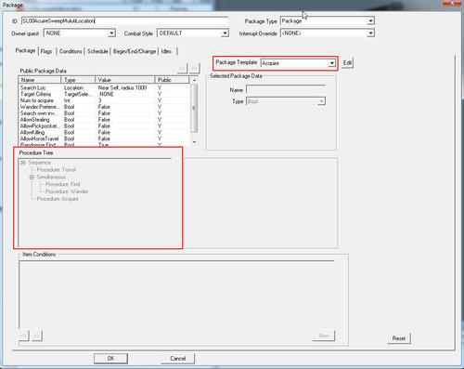The image size is (464, 369).
Task: Click the << button under Item Conditions
Action: [x=24, y=336]
